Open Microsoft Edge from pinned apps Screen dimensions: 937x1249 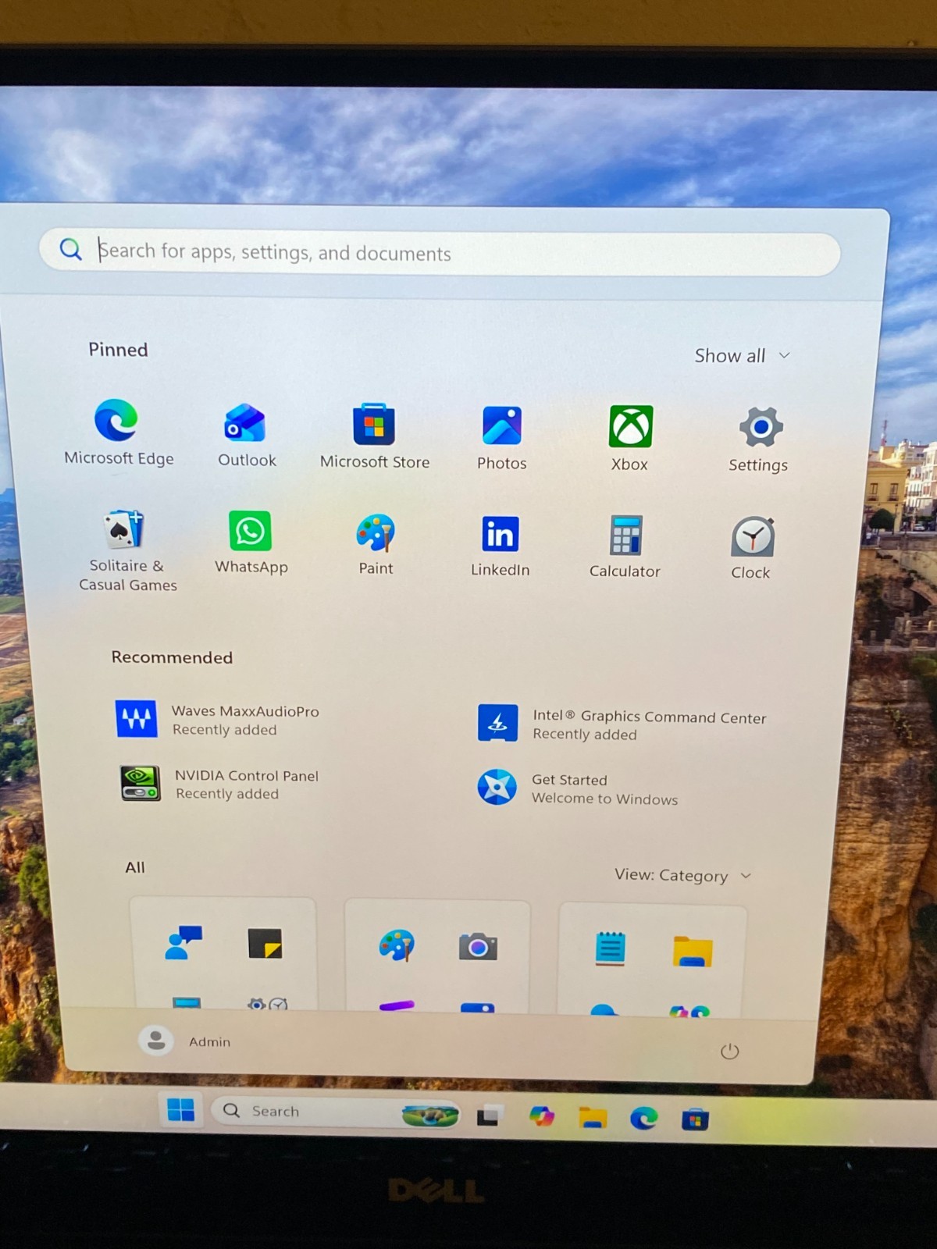pos(118,432)
